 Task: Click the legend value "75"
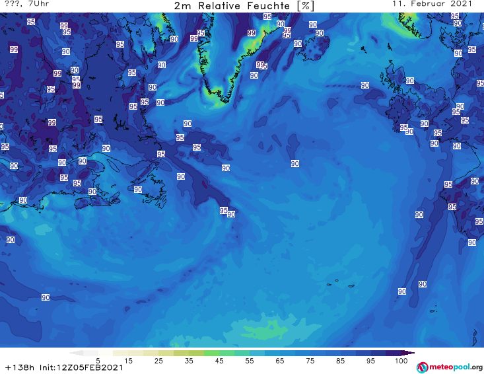tap(310, 361)
